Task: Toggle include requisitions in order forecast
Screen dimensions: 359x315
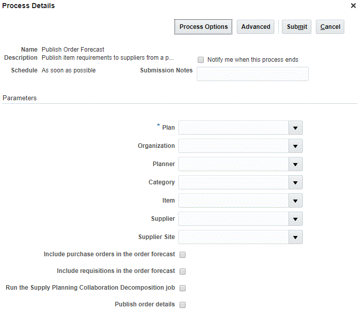Action: (183, 271)
